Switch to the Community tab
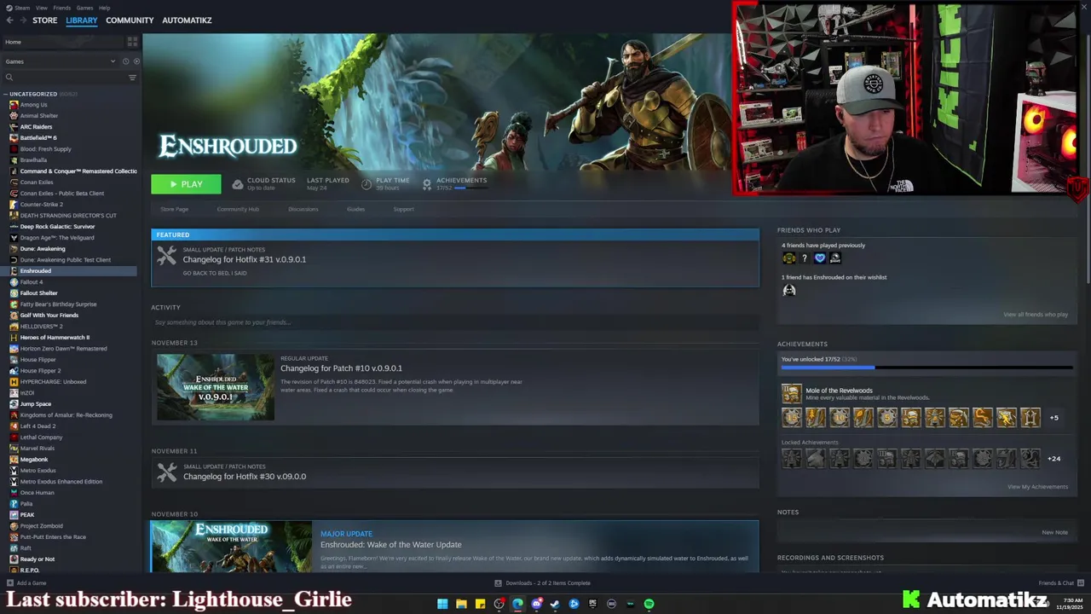The width and height of the screenshot is (1091, 614). [x=130, y=20]
